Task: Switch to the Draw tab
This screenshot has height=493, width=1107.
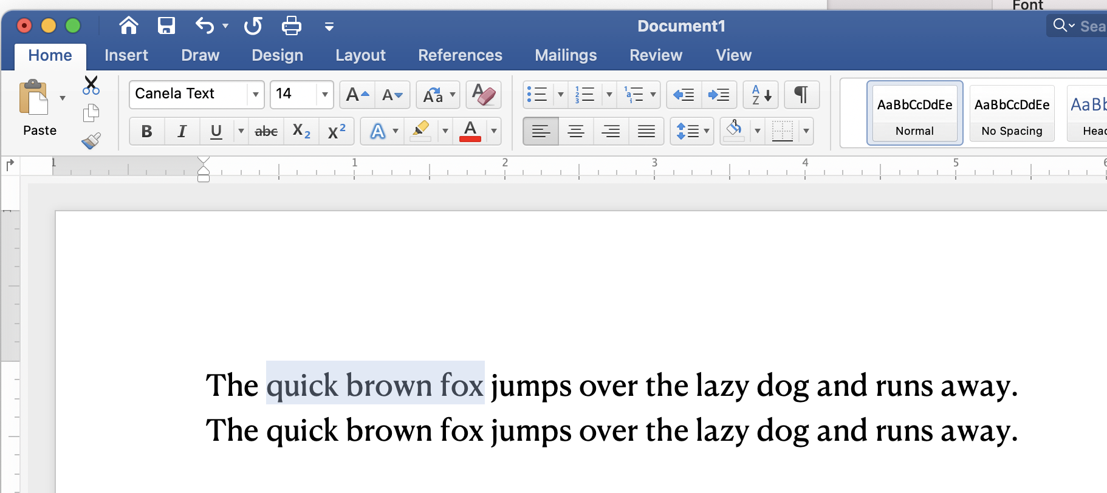Action: click(200, 55)
